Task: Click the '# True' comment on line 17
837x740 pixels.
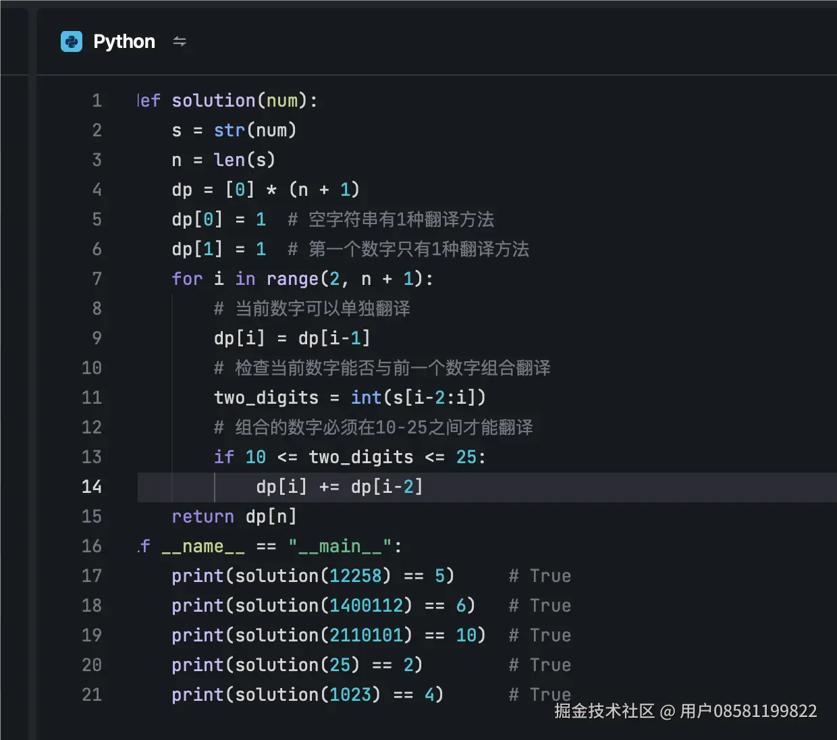Action: pos(540,576)
